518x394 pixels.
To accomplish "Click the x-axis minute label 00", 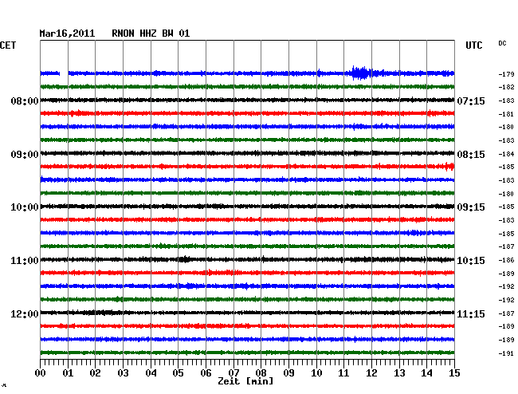I will tap(41, 373).
